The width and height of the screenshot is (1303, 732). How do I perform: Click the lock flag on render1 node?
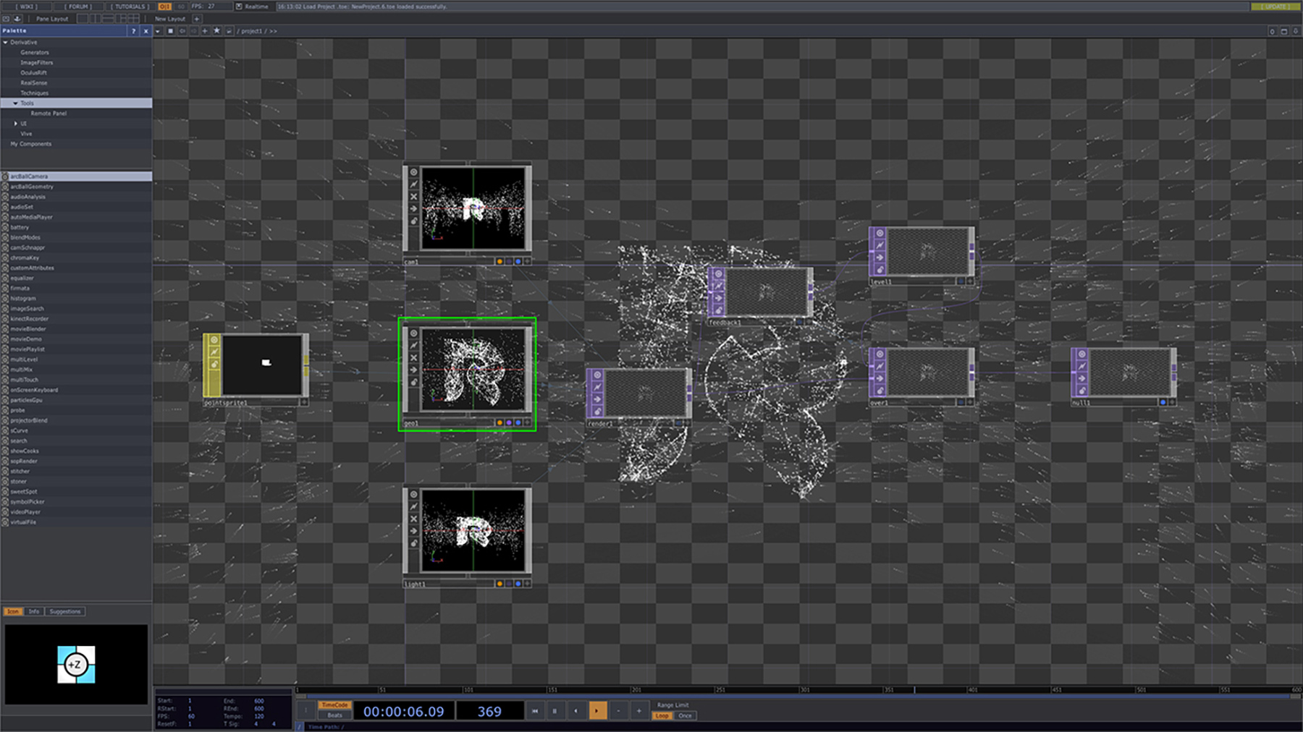coord(597,411)
